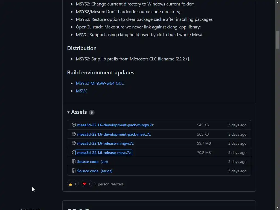Download mesa3d-22.1.6-development-pack-mingw.7z
280x210 pixels.
(115, 125)
